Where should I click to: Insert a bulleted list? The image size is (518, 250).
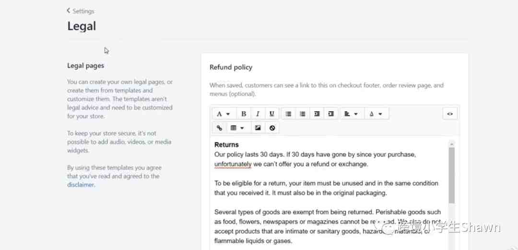pos(288,114)
